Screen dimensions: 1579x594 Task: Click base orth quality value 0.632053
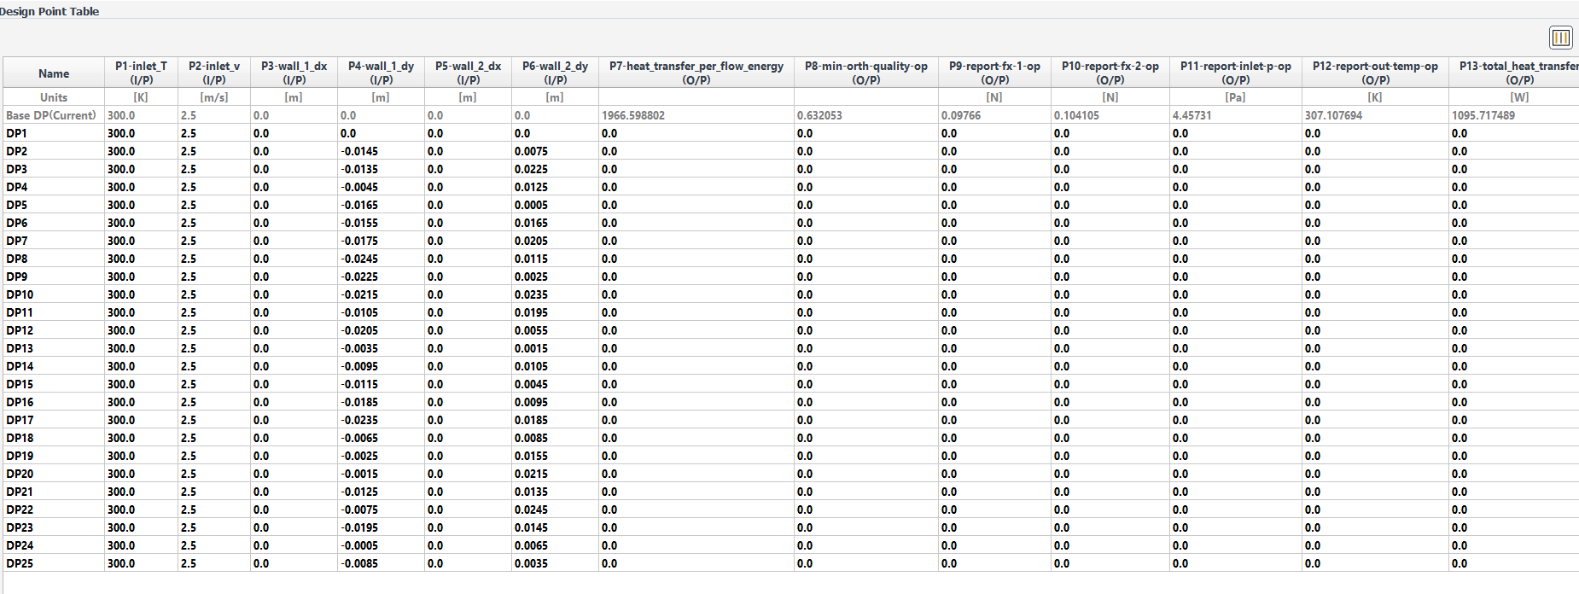point(819,115)
